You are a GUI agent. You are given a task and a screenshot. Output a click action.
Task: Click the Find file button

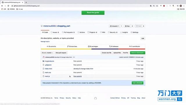(x=126, y=53)
